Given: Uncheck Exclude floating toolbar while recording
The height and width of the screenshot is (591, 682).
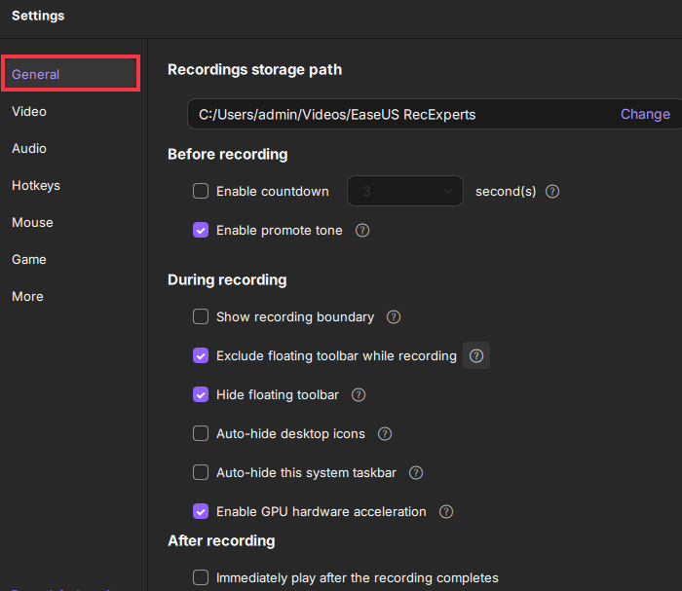Looking at the screenshot, I should pos(201,355).
